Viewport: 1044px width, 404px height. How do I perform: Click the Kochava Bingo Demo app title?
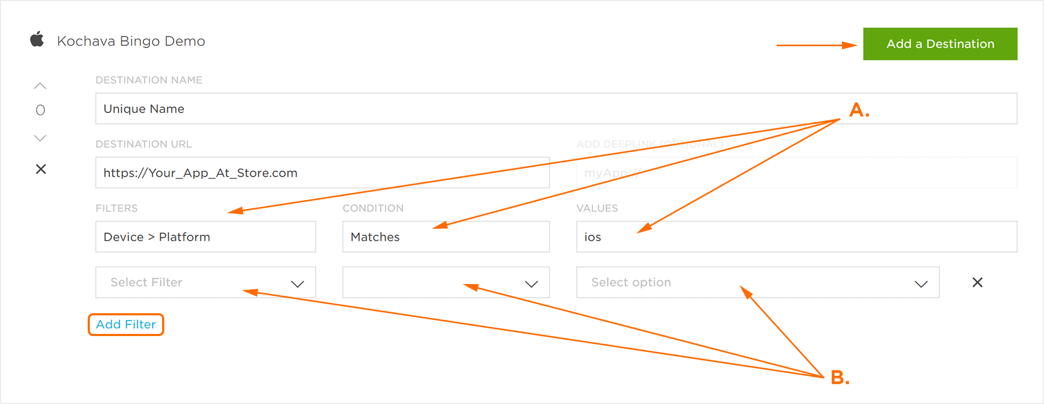pyautogui.click(x=131, y=41)
